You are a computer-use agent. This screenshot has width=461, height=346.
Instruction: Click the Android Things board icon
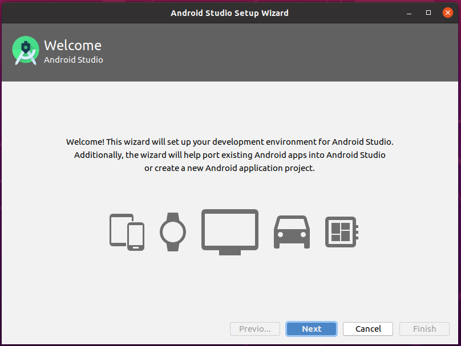tap(342, 232)
